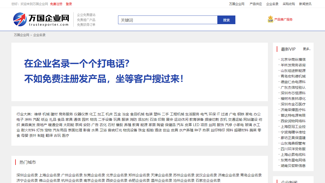This screenshot has height=183, width=325.
Task: Click the 搜索 search button
Action: click(x=226, y=20)
